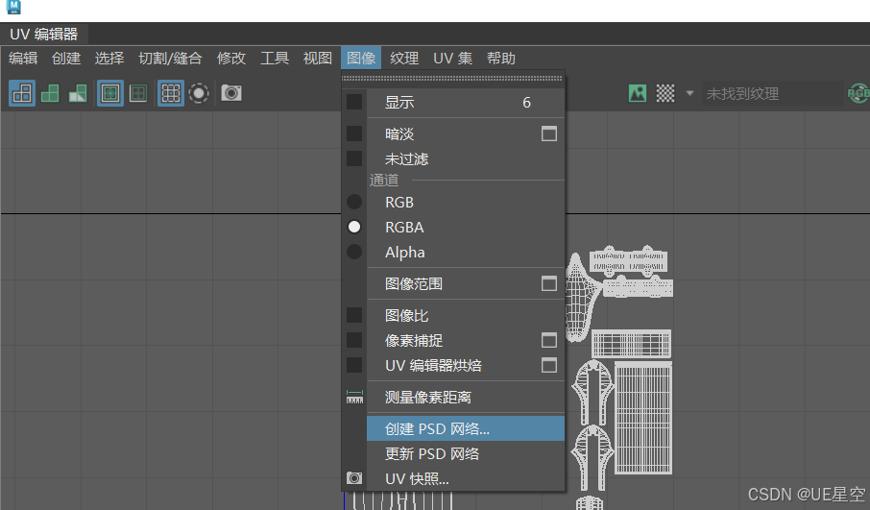Open the 工具 menu
The height and width of the screenshot is (510, 870).
[275, 59]
